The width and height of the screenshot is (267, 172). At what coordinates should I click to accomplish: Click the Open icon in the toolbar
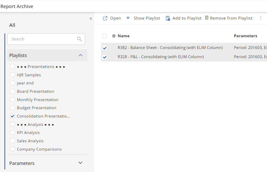point(105,18)
